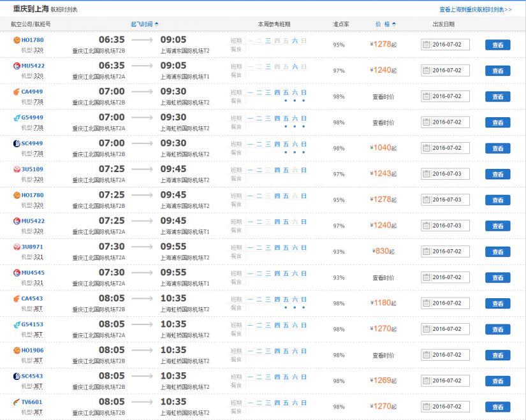Click 查看 button in the CA4543 row
526x420 pixels.
pyautogui.click(x=497, y=303)
